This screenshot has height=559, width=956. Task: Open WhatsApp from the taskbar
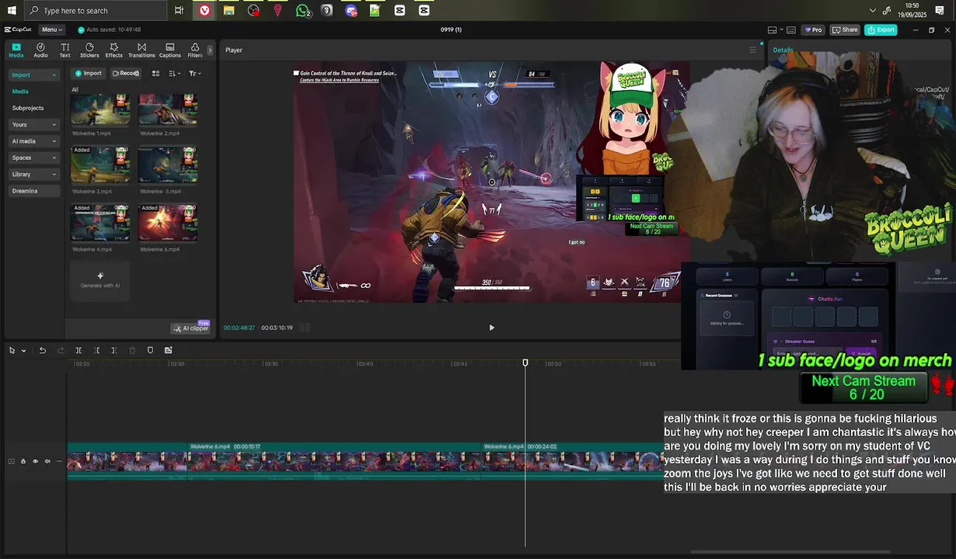(303, 10)
